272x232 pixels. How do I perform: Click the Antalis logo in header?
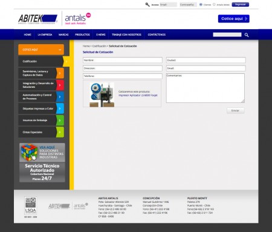(78, 19)
